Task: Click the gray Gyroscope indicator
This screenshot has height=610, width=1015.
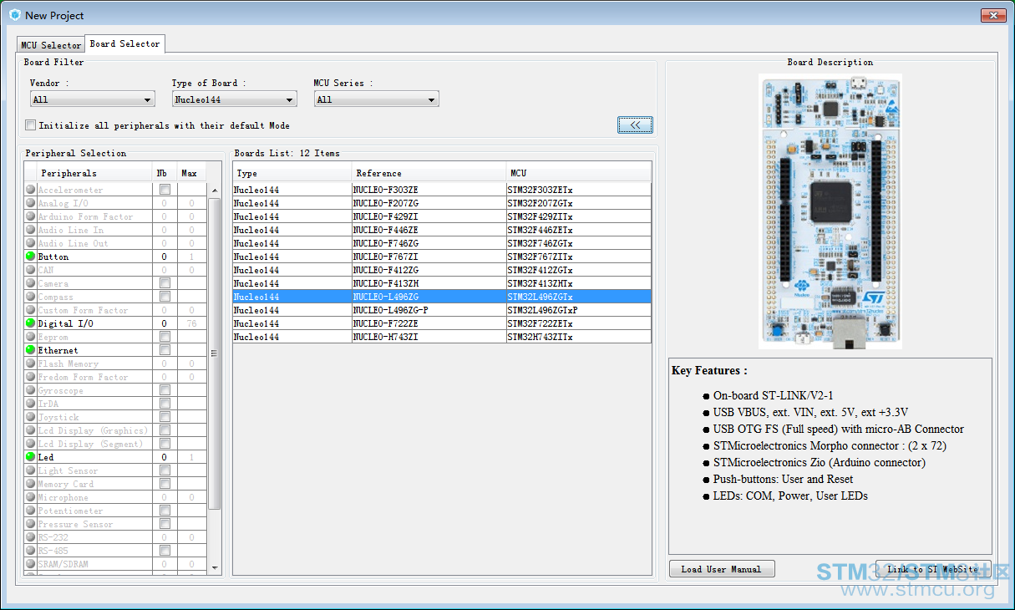Action: click(x=31, y=390)
